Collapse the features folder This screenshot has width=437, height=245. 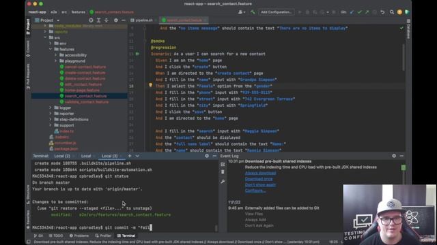pos(51,49)
